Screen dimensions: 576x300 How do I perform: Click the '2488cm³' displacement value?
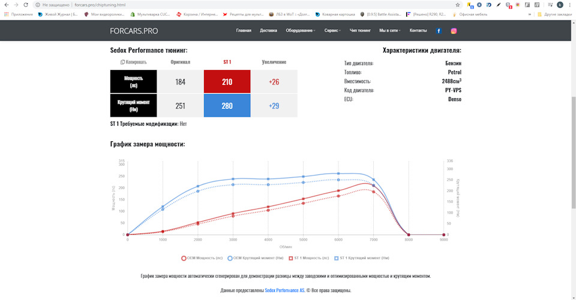pos(451,81)
